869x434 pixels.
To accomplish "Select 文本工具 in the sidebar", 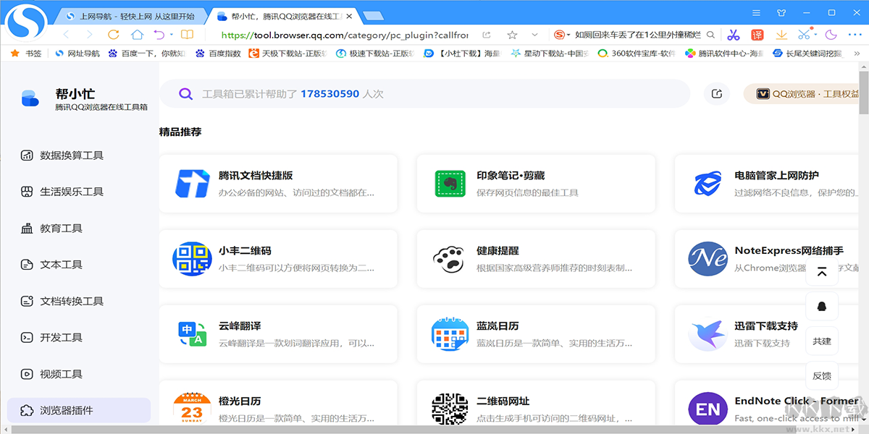I will tap(80, 265).
